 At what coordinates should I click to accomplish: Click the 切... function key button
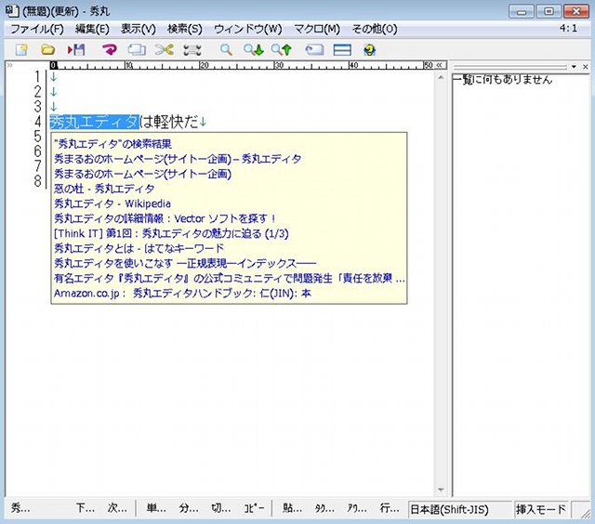click(221, 508)
